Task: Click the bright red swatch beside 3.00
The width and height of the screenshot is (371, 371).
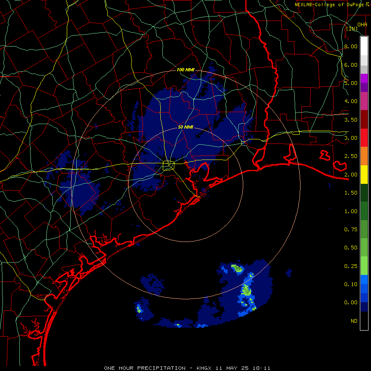Action: pos(364,138)
